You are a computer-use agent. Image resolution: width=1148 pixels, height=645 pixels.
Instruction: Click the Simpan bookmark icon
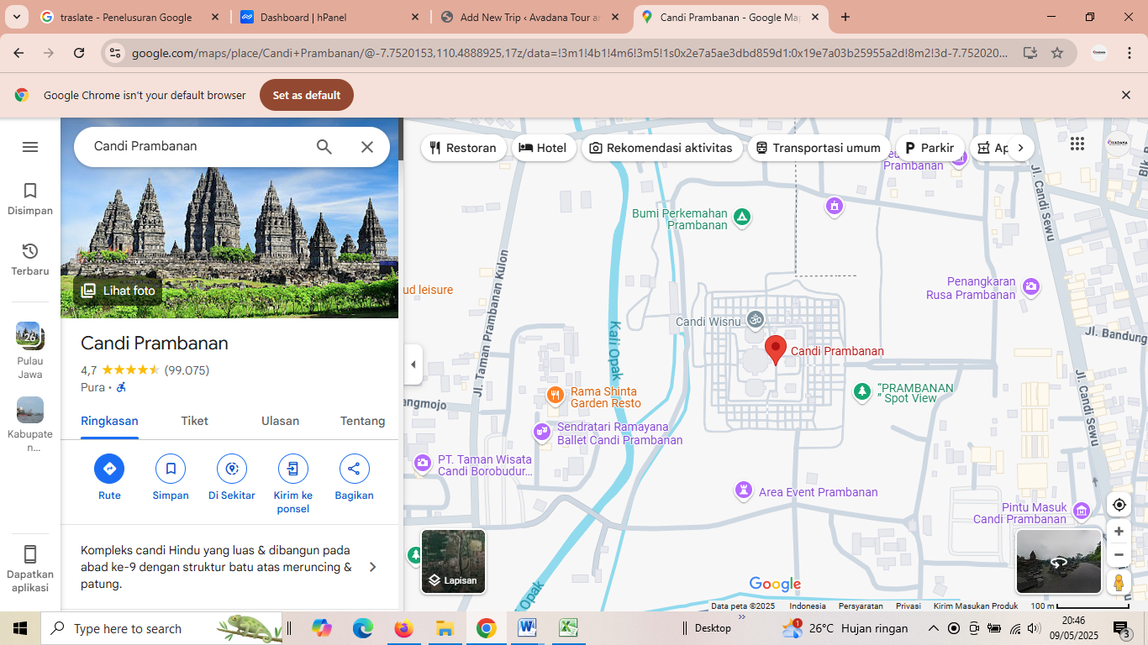pyautogui.click(x=171, y=469)
